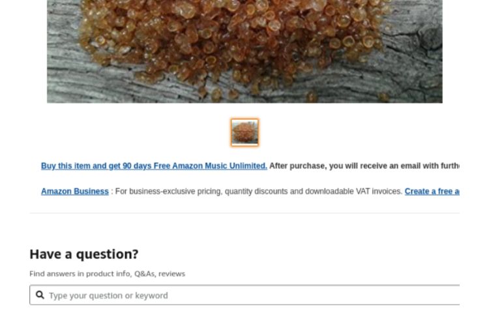Click the word 'keyword' in the search placeholder
489x330 pixels.
[x=151, y=295]
